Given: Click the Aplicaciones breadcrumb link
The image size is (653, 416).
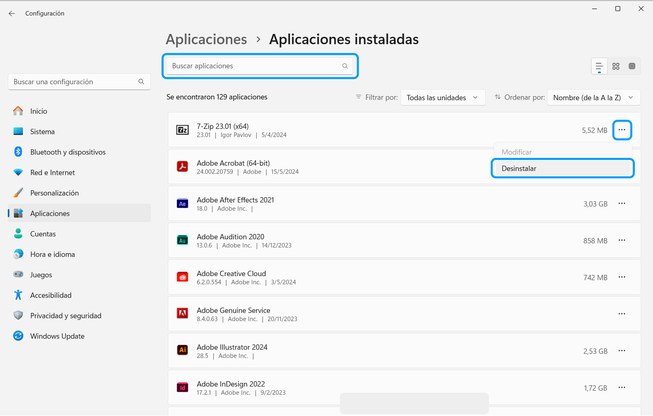Looking at the screenshot, I should point(206,39).
